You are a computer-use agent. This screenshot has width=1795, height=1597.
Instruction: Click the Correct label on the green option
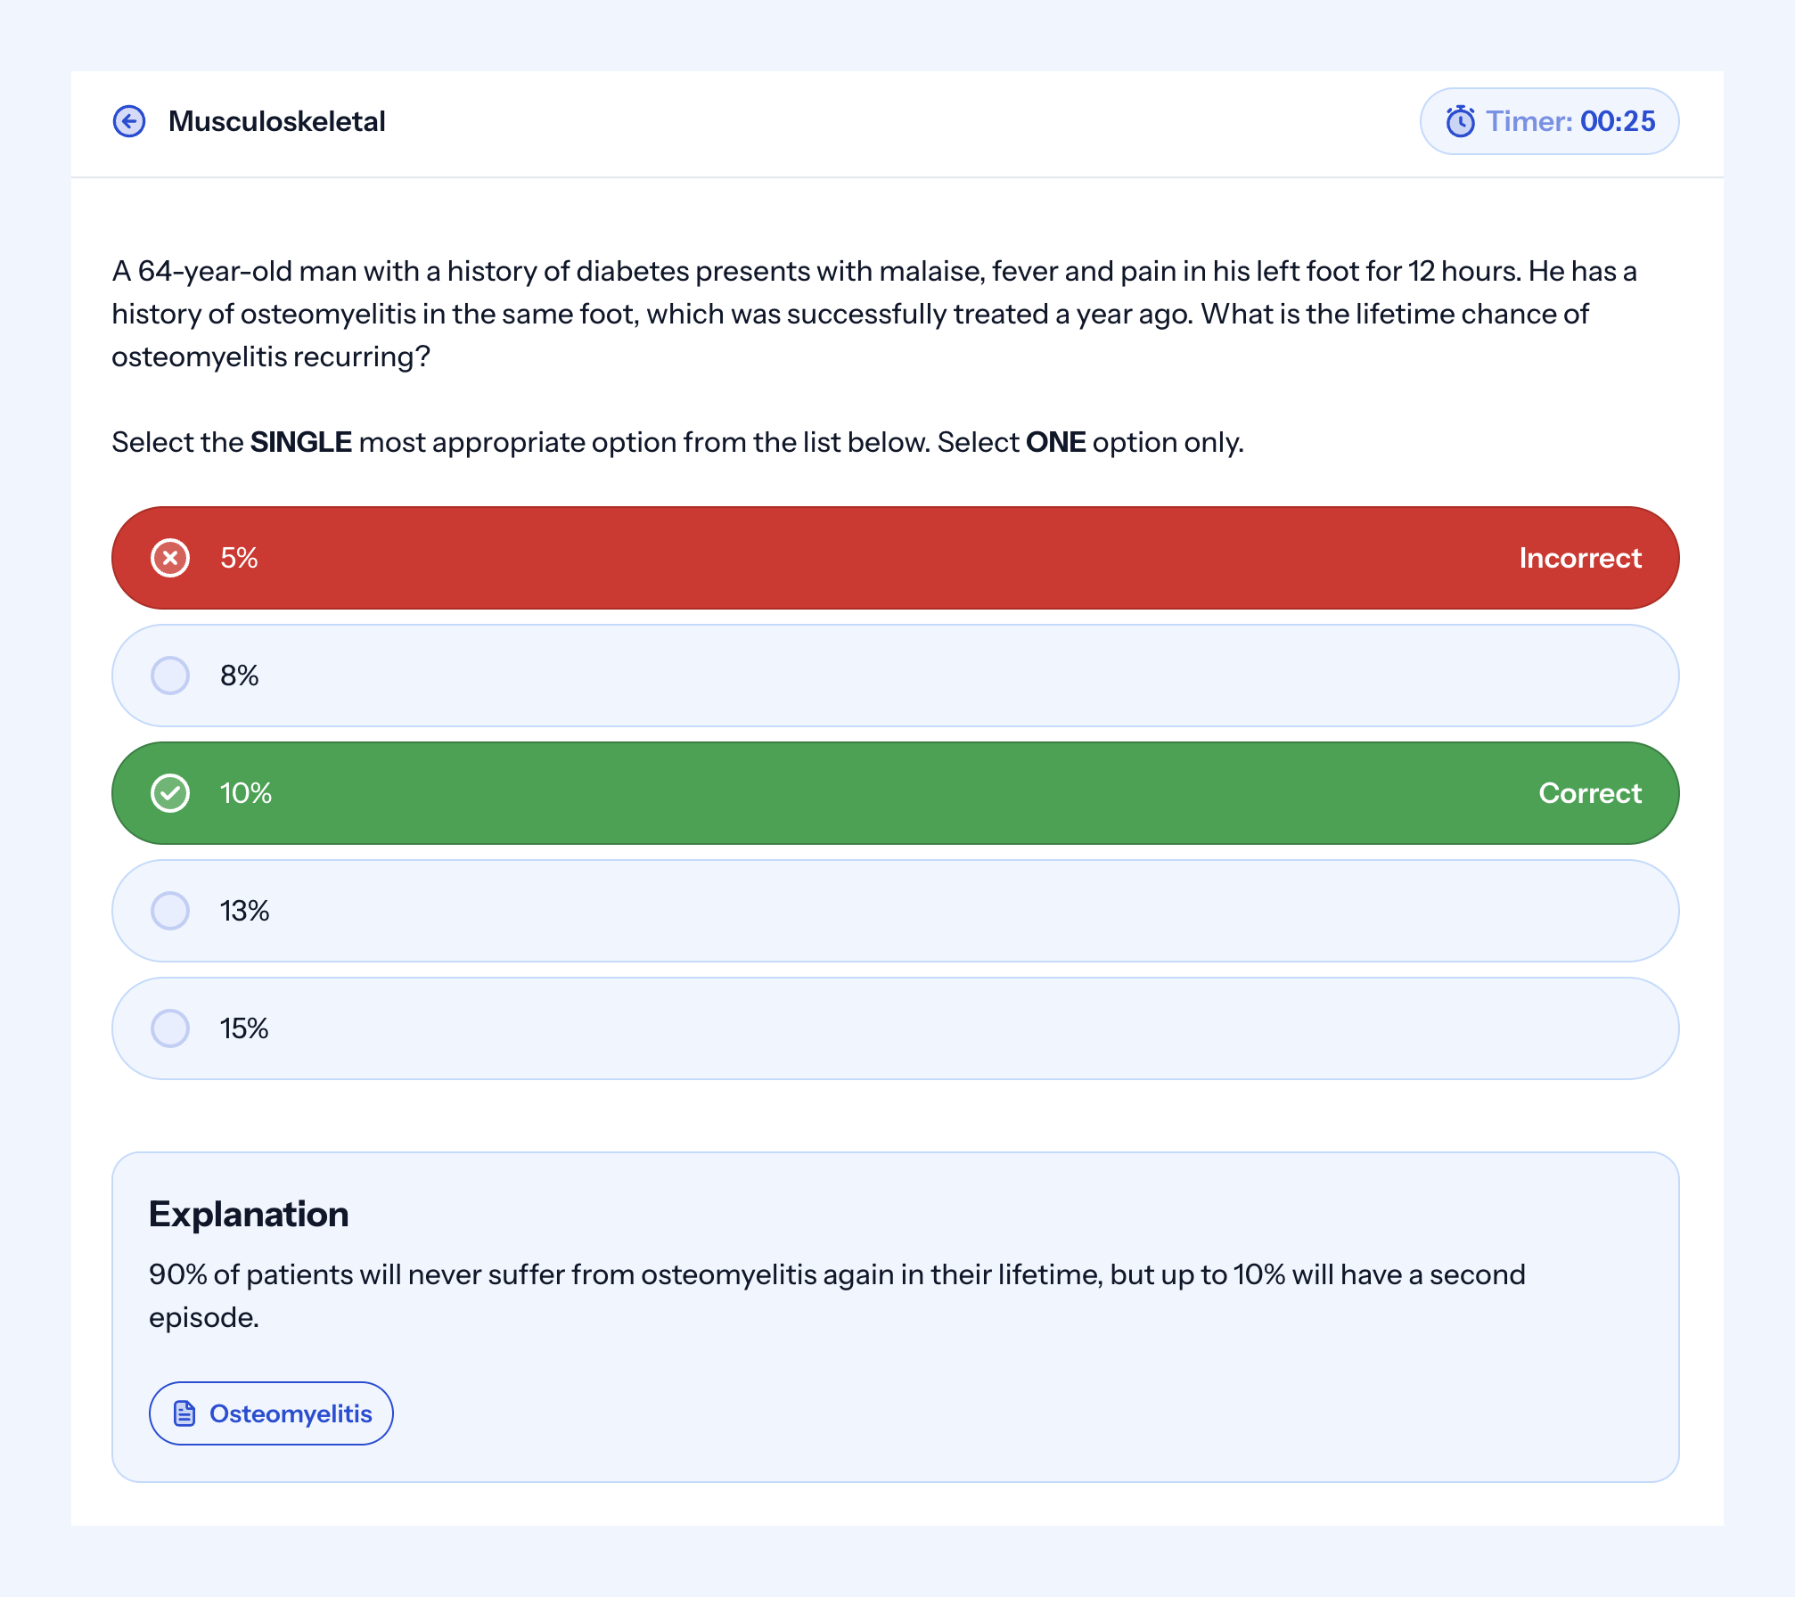pyautogui.click(x=1590, y=793)
